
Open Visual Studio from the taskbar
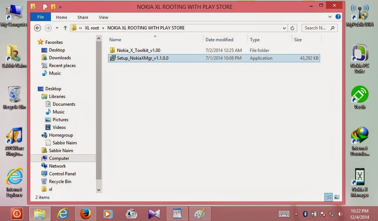[x=154, y=214]
